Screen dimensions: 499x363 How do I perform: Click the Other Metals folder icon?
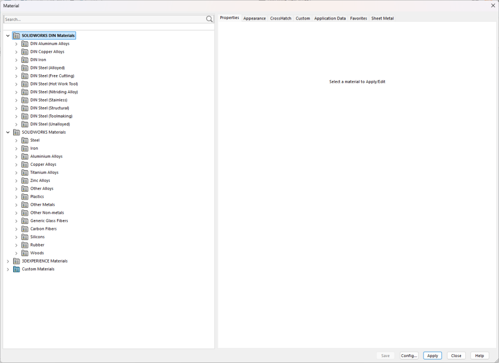[25, 204]
